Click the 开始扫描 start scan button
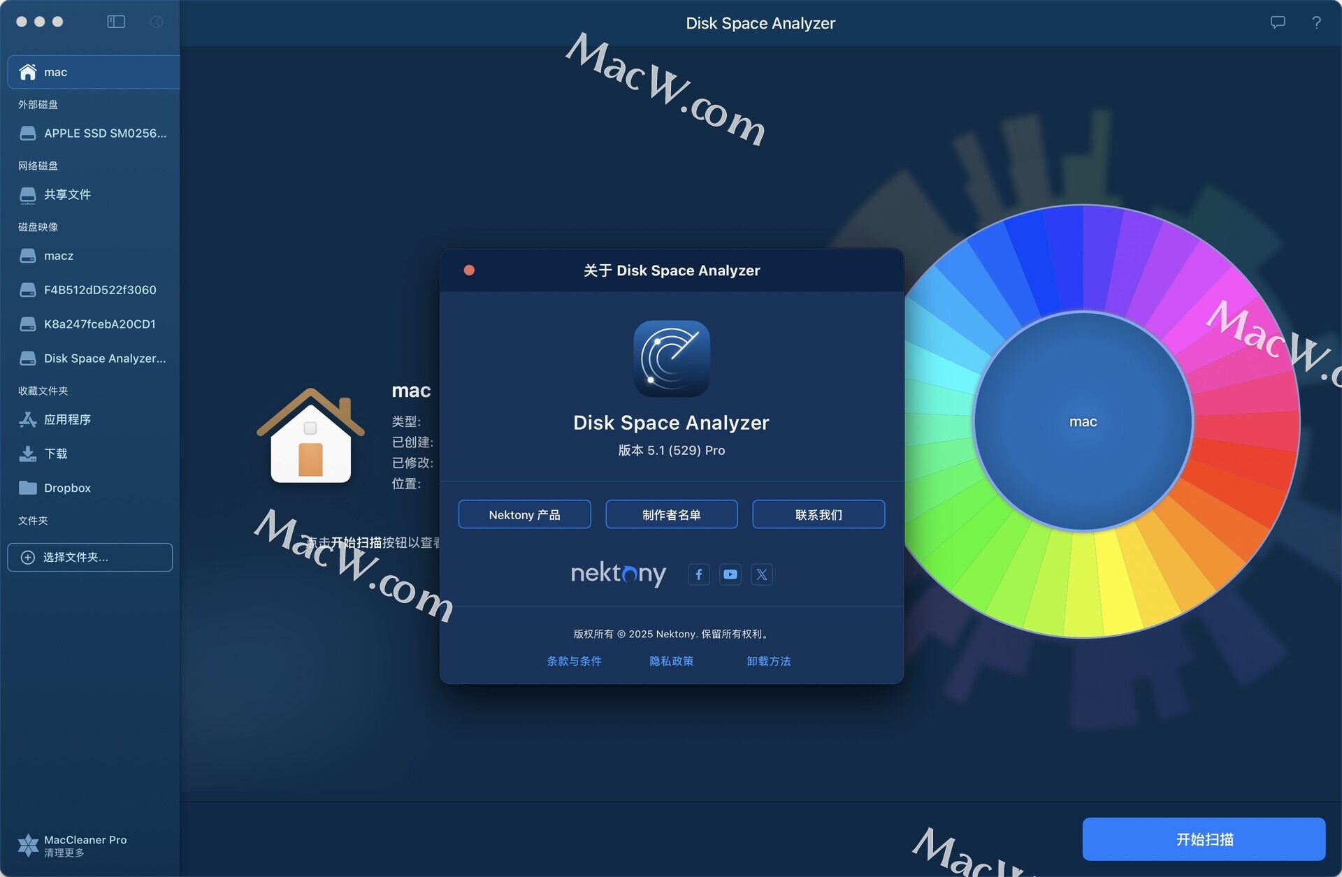 pos(1204,839)
